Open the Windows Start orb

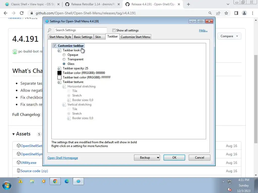pos(7,185)
